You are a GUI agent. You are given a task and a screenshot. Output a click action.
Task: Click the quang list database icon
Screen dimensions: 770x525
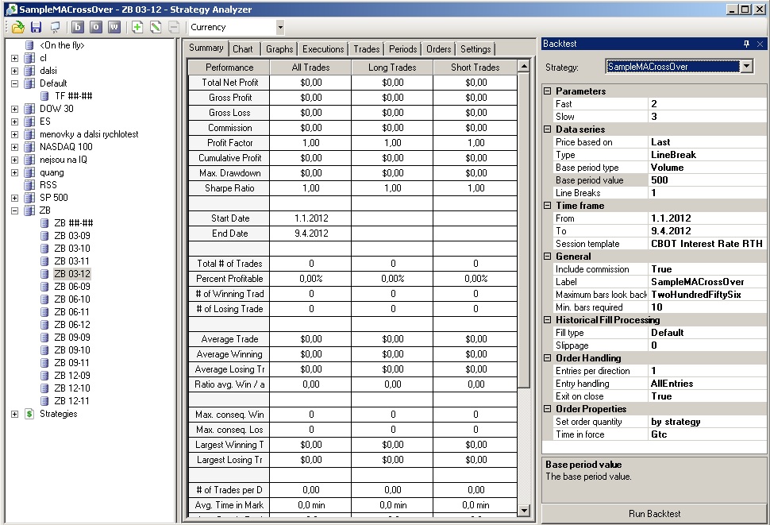[29, 172]
